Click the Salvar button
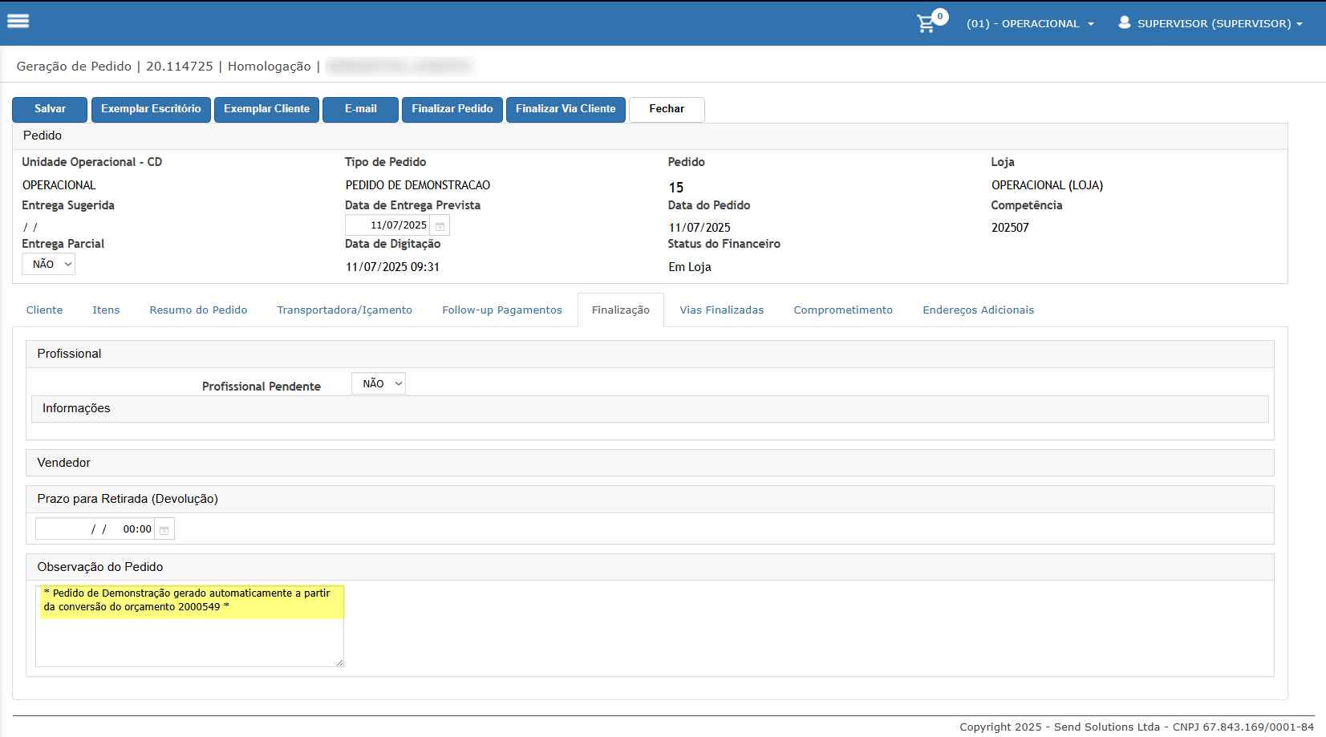Viewport: 1326px width, 737px height. [50, 109]
